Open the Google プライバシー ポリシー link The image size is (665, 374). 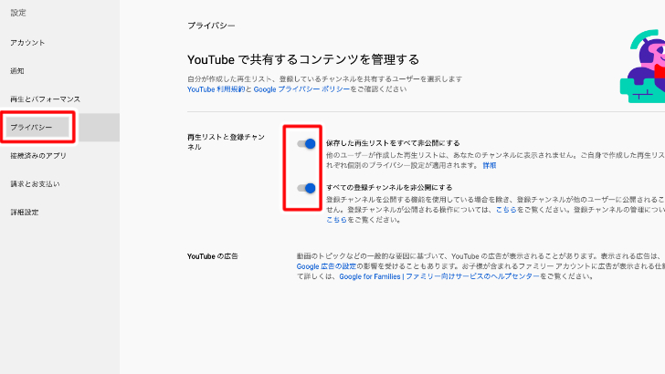coord(301,89)
